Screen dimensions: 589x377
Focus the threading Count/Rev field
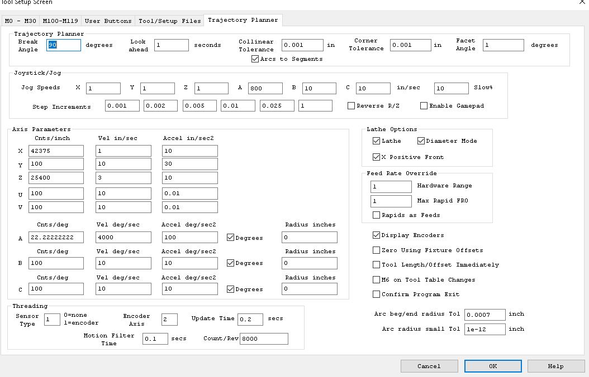tap(264, 339)
